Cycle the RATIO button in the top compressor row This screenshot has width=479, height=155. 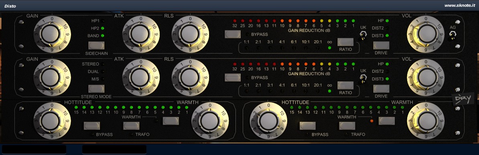(x=345, y=42)
